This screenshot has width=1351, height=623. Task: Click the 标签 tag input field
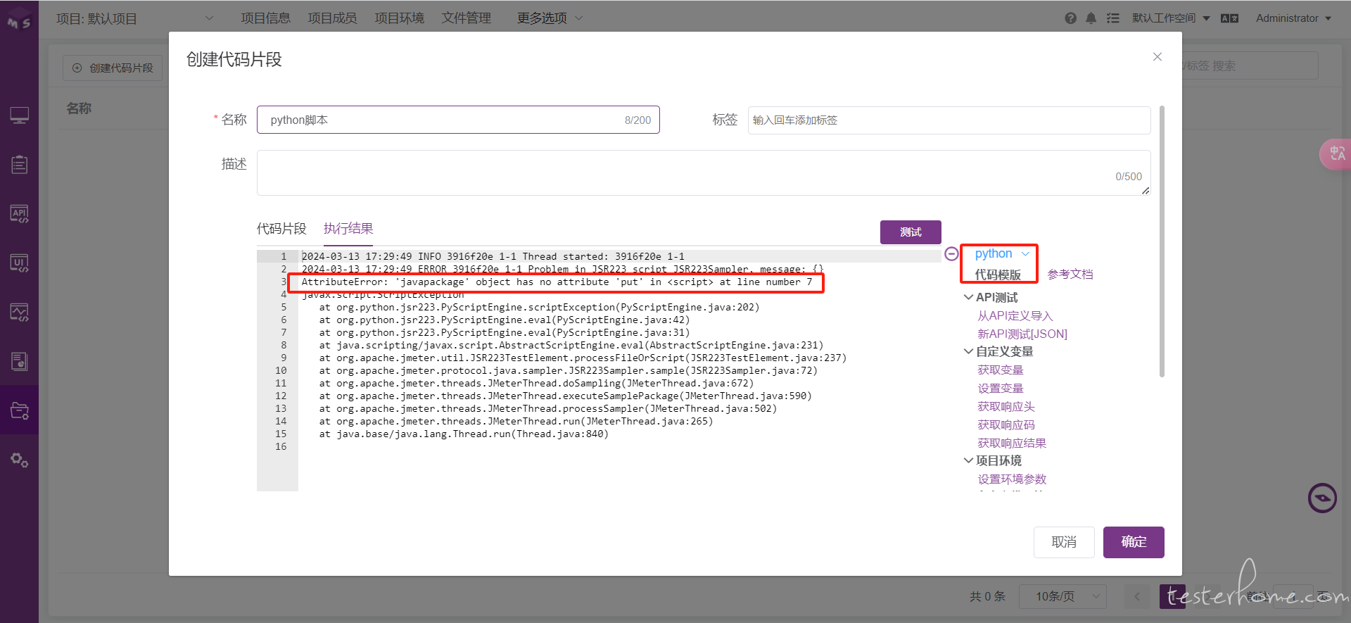pos(949,120)
